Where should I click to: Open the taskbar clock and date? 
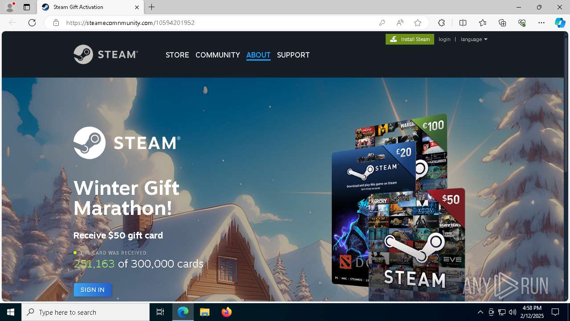(x=532, y=312)
